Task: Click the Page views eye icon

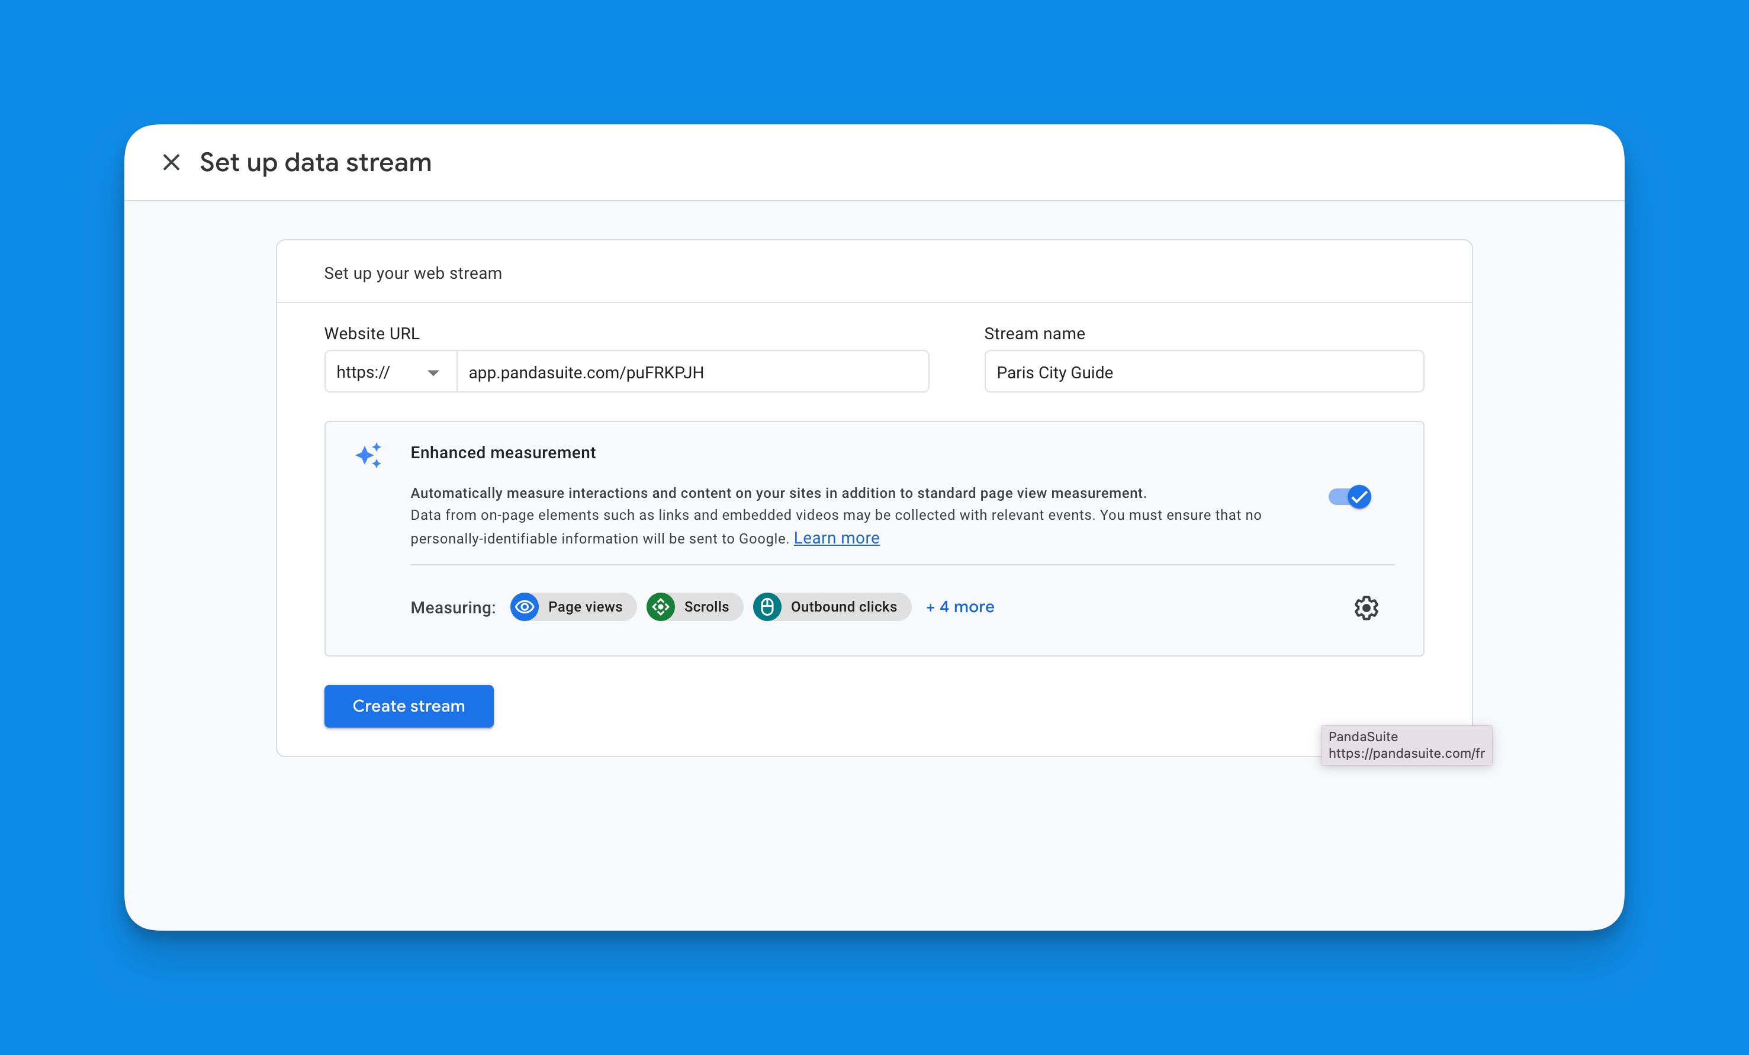Action: (525, 607)
